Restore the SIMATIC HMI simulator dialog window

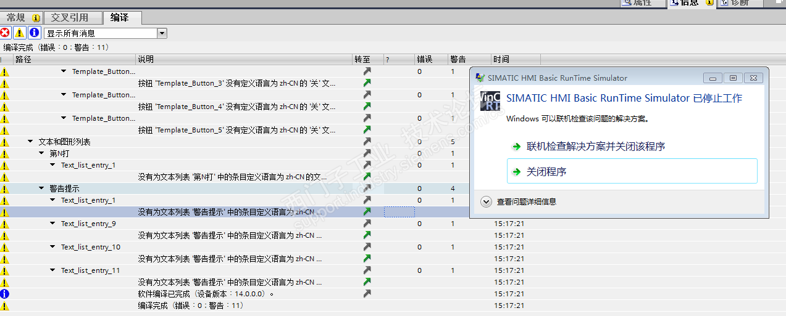click(733, 78)
